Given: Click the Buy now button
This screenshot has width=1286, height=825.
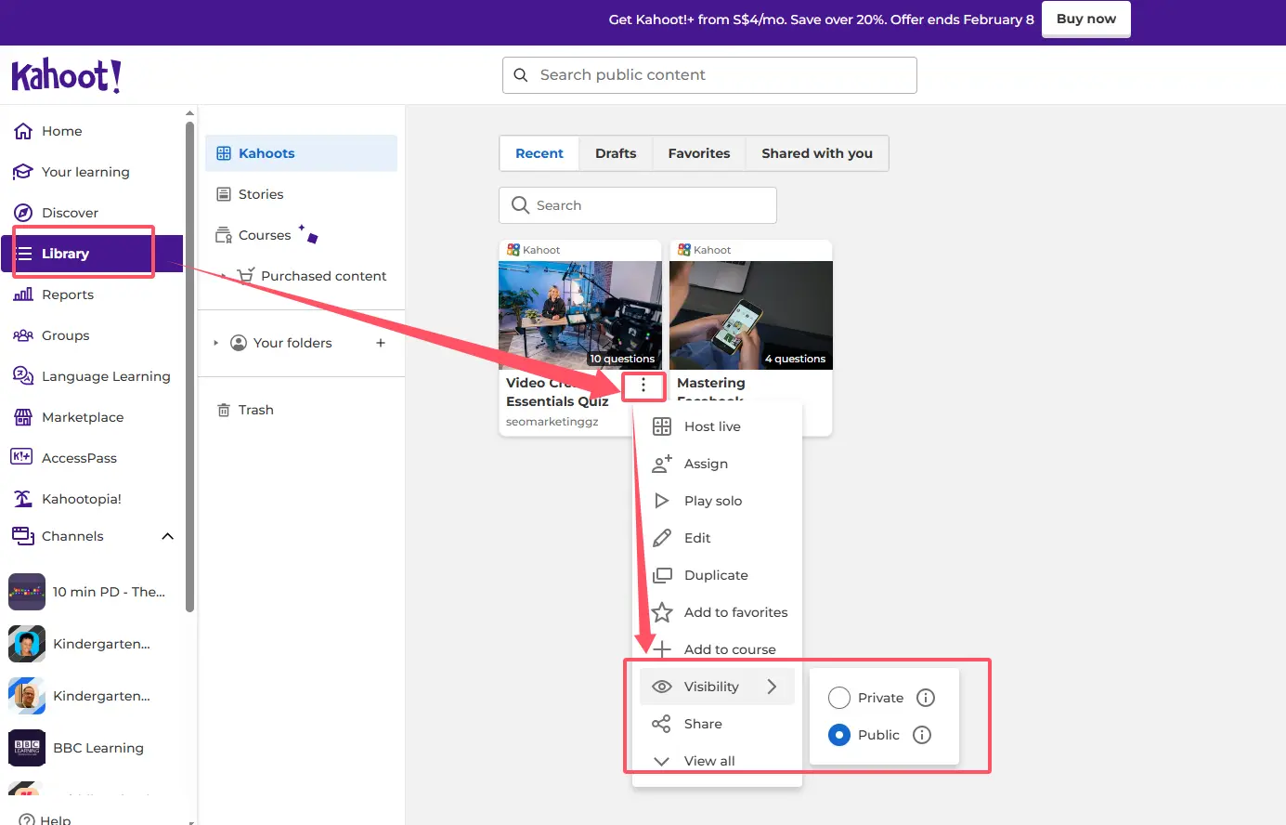Looking at the screenshot, I should [x=1085, y=19].
